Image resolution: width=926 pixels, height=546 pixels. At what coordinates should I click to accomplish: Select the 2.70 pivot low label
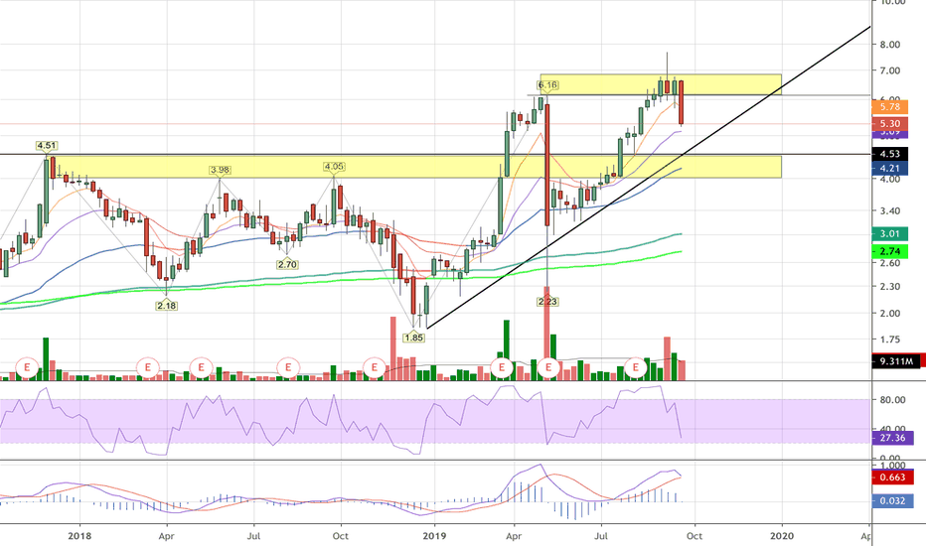287,264
